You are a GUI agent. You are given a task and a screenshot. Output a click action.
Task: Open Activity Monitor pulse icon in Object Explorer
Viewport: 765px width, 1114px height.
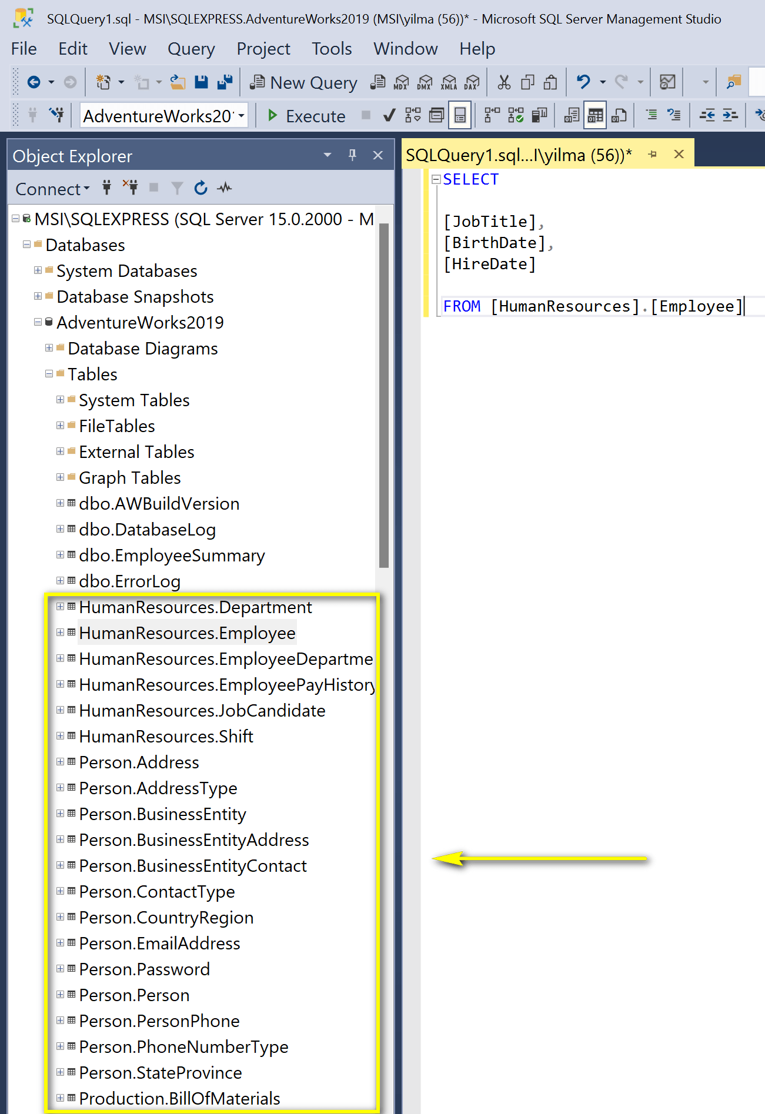click(224, 188)
